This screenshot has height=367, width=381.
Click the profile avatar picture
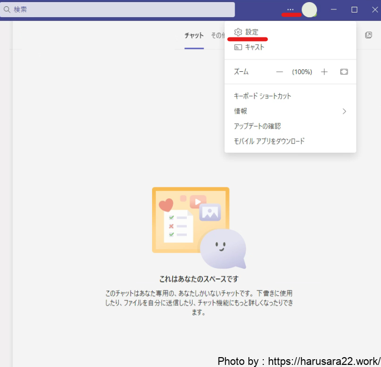tap(309, 9)
